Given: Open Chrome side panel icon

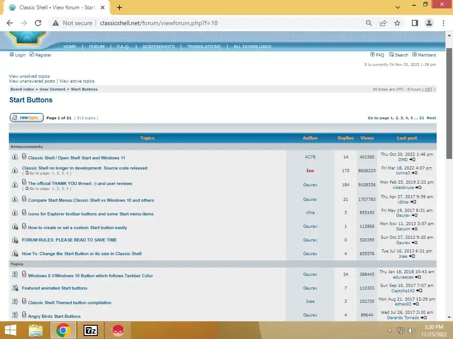Looking at the screenshot, I should (x=415, y=23).
